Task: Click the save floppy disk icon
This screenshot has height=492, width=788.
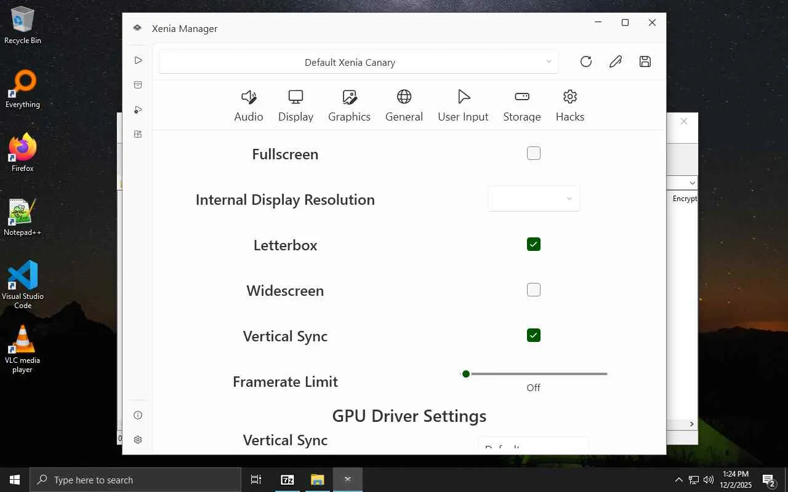Action: (x=645, y=61)
